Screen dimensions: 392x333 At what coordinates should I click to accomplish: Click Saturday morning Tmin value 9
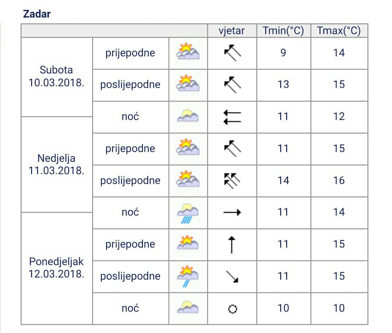coord(283,53)
